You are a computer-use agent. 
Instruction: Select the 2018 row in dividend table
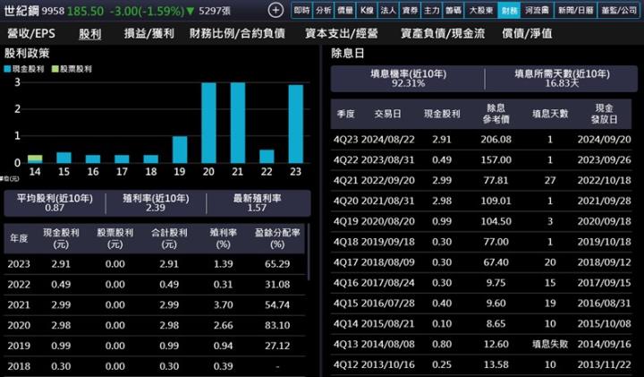coord(155,366)
